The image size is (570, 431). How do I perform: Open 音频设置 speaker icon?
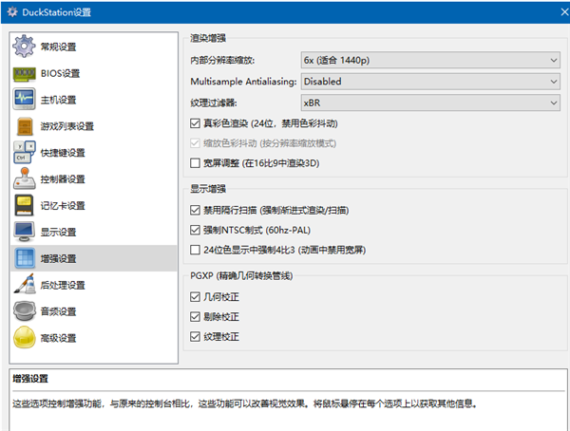24,311
